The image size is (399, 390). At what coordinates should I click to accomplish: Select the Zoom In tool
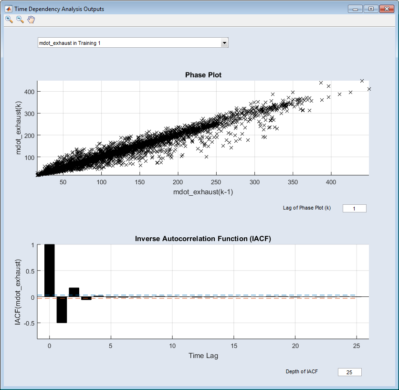(x=9, y=20)
